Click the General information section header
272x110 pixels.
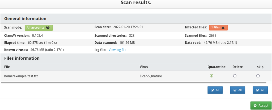tap(25, 19)
